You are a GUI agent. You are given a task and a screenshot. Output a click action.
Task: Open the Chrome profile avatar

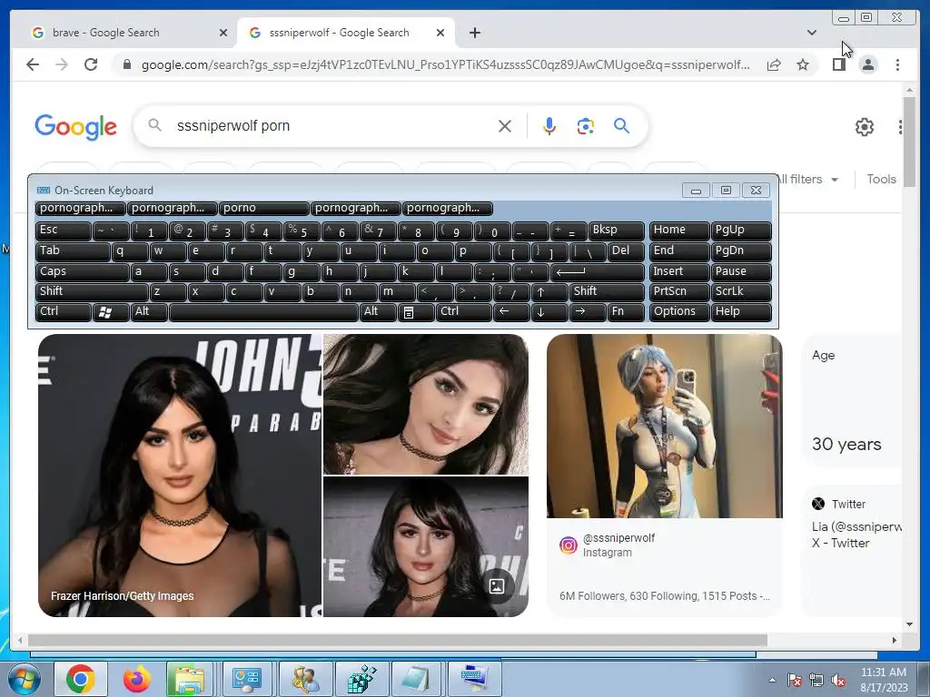coord(867,64)
